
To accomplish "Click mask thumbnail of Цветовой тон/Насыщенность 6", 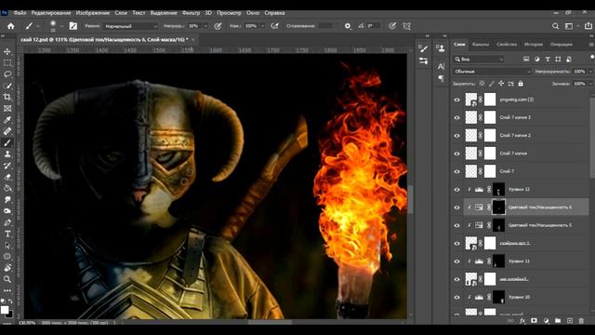I will click(498, 207).
